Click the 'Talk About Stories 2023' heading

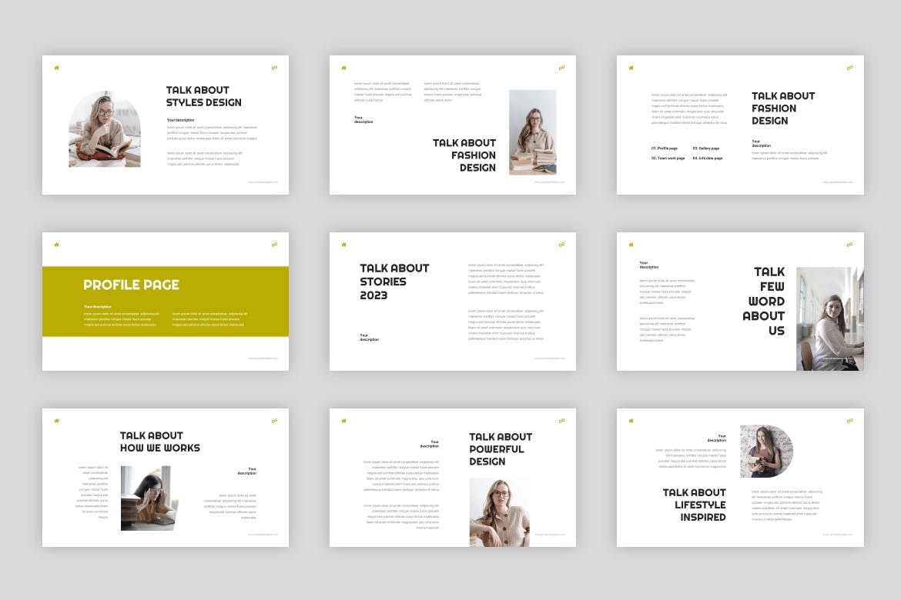394,282
